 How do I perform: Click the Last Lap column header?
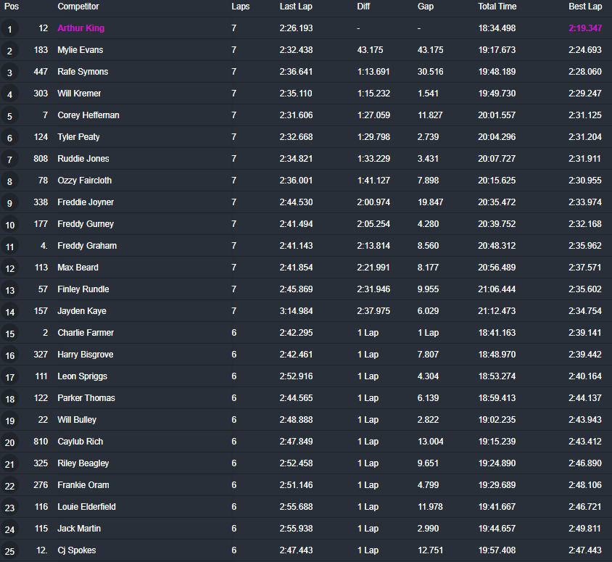[x=296, y=7]
